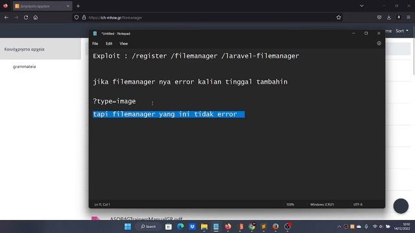Open Sublime Text from taskbar

pos(264,227)
